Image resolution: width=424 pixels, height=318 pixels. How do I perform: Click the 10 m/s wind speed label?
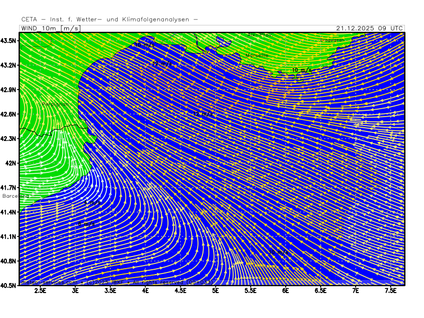[x=302, y=70]
